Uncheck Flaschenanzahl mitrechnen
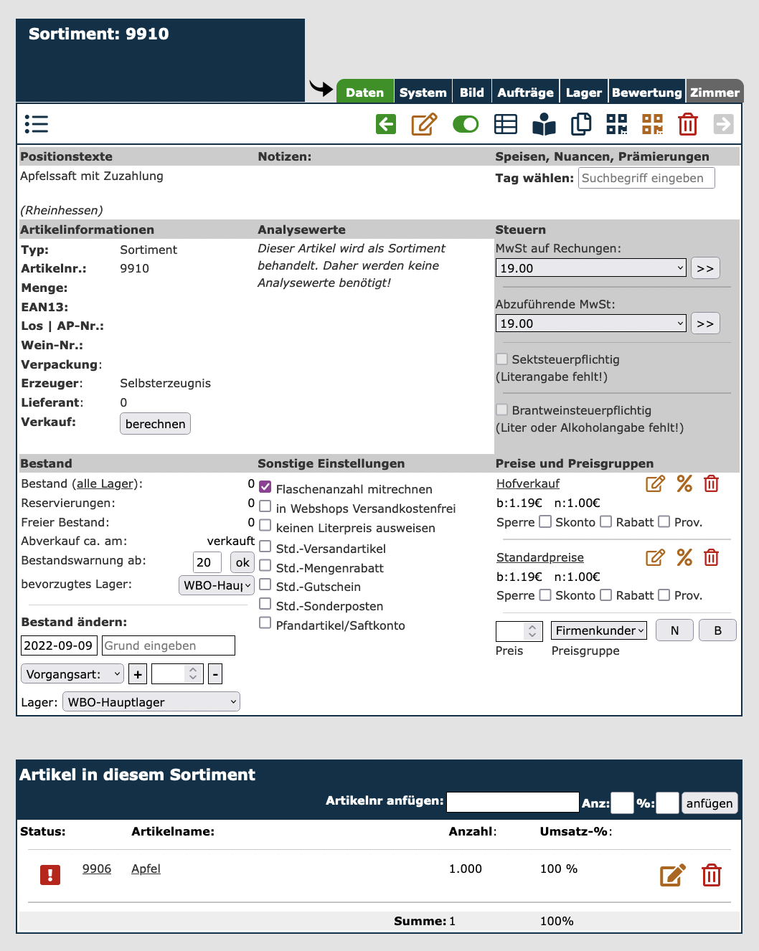 click(x=265, y=488)
